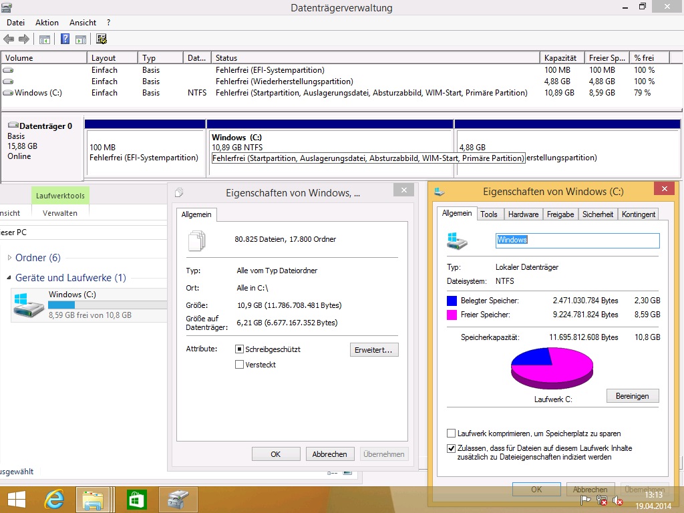Select the 4,88 GB recovery partition block
The height and width of the screenshot is (513, 684).
coord(568,148)
